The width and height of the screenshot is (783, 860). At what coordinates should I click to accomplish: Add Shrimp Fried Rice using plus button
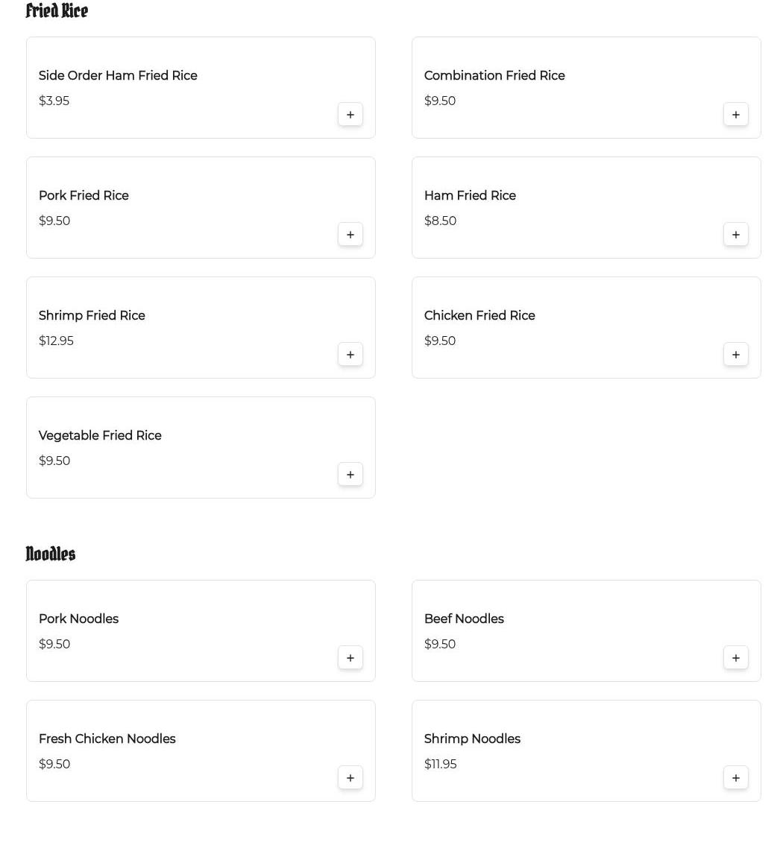pos(350,354)
